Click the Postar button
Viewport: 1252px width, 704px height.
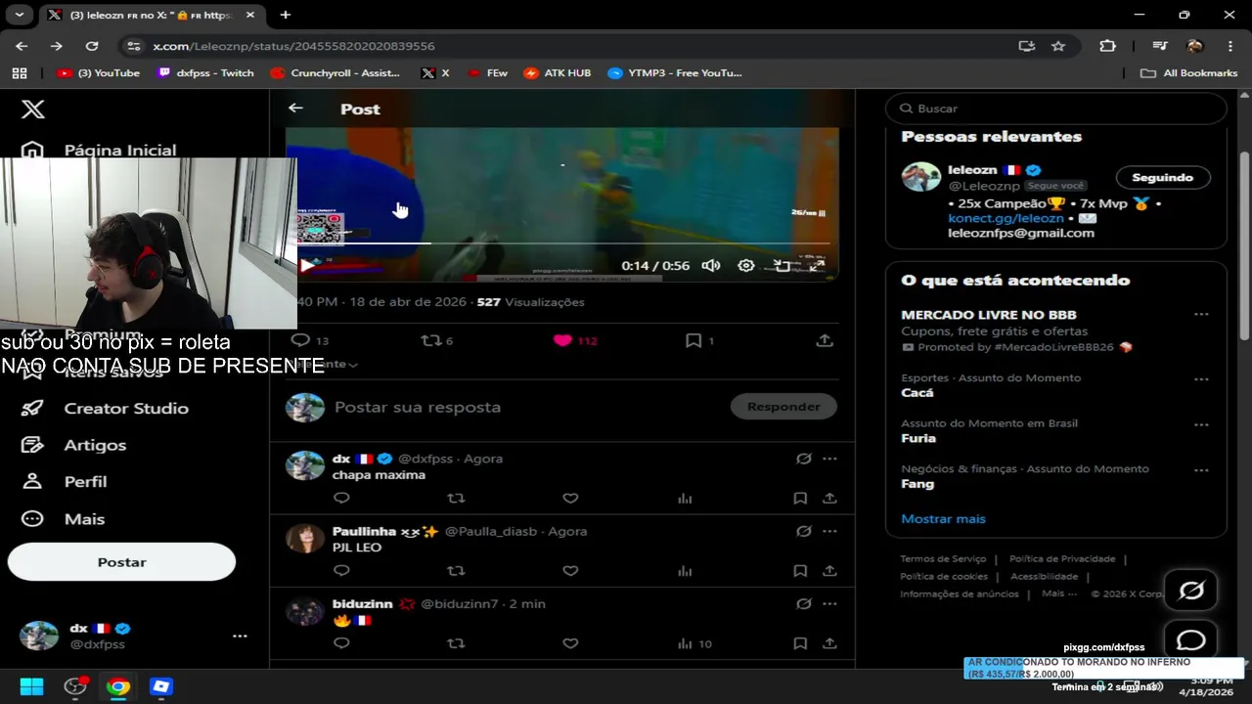coord(121,562)
